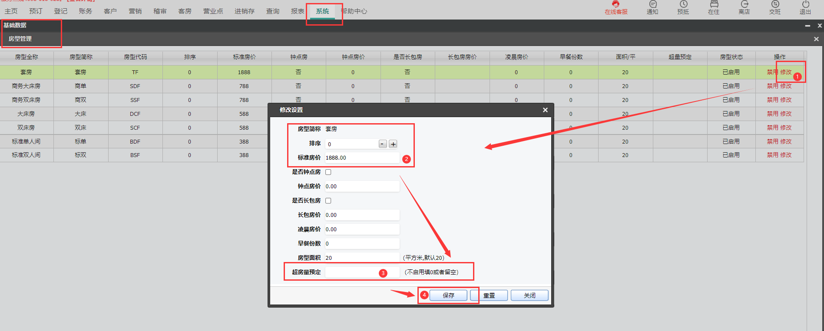This screenshot has height=331, width=824.
Task: Open the 账务 menu
Action: (86, 11)
